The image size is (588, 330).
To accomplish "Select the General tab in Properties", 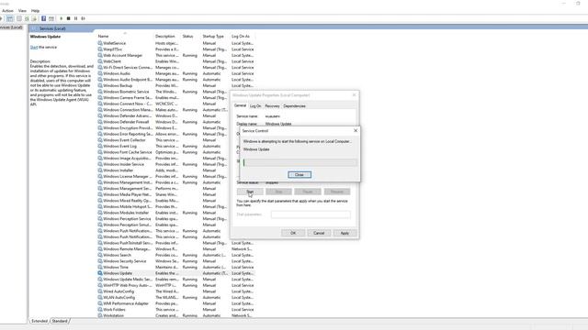I will 240,106.
